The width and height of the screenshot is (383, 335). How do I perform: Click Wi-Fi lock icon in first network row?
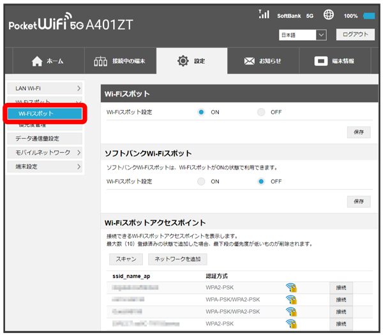tap(291, 288)
